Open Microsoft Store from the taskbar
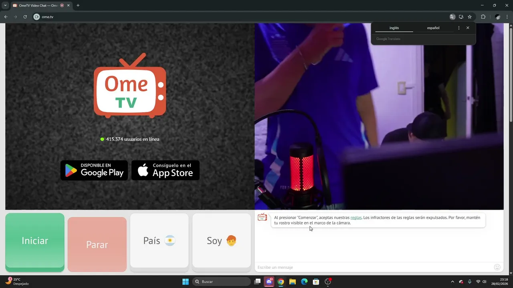Viewport: 513px width, 288px height. coord(316,282)
